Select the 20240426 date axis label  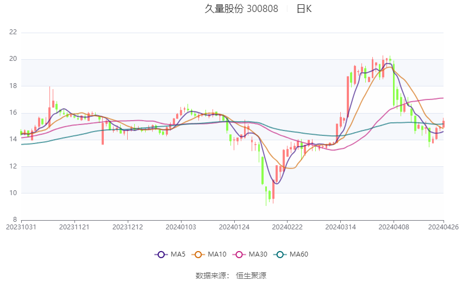pos(444,227)
